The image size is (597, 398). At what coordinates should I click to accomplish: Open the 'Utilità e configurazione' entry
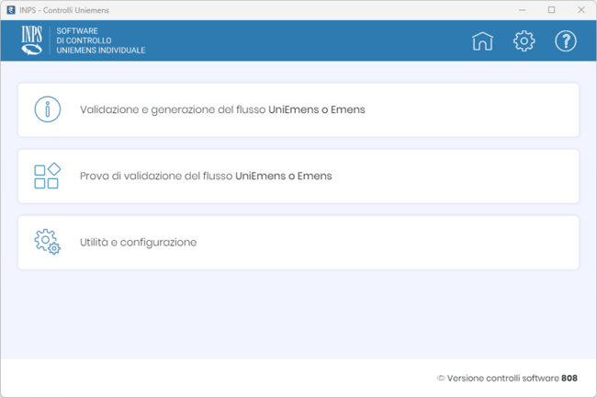pyautogui.click(x=138, y=243)
